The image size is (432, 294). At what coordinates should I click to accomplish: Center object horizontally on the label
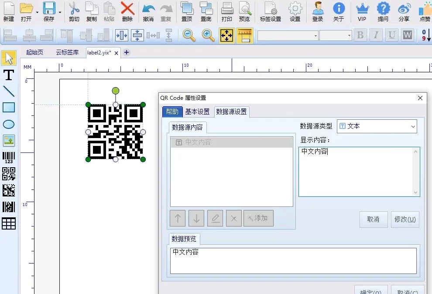pyautogui.click(x=121, y=35)
